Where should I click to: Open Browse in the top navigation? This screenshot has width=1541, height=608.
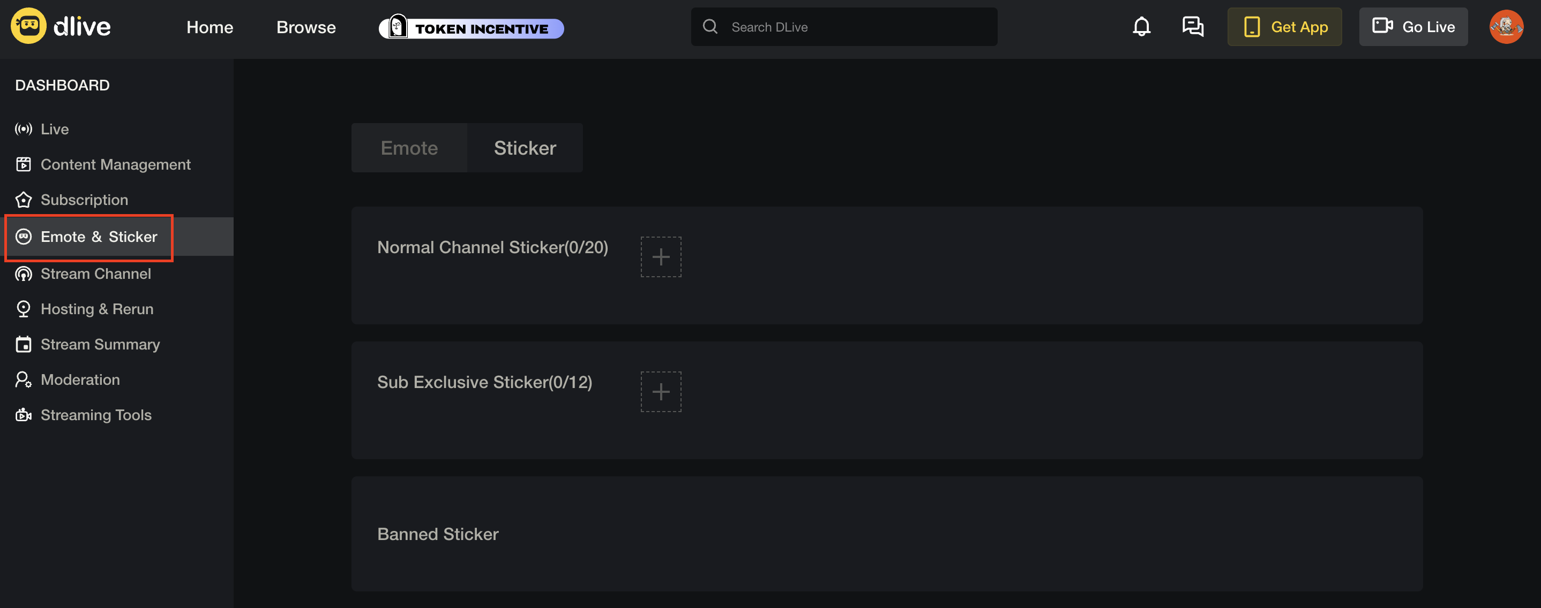point(306,27)
